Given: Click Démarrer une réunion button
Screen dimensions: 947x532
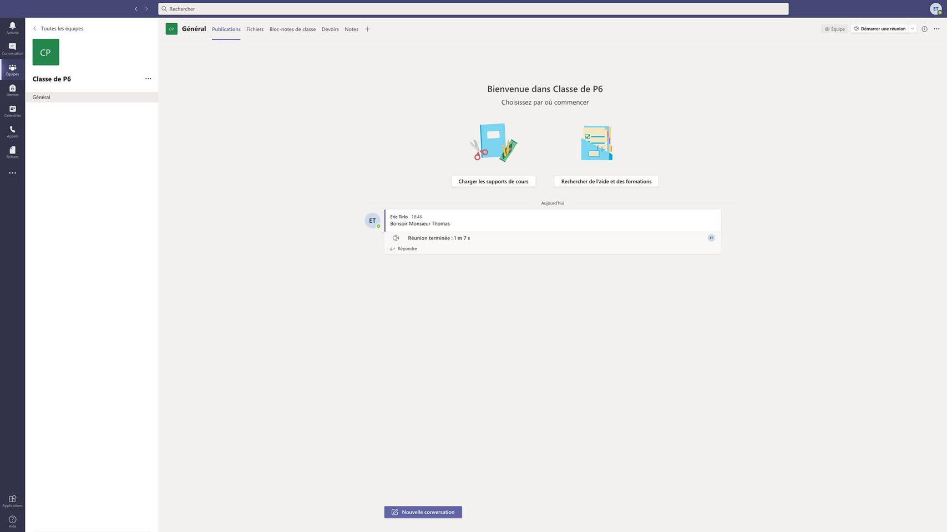Looking at the screenshot, I should click(879, 29).
